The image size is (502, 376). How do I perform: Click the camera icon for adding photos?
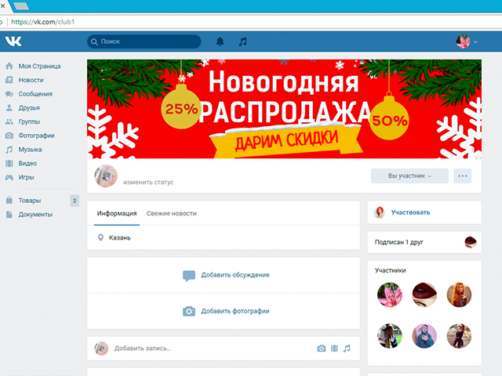189,311
